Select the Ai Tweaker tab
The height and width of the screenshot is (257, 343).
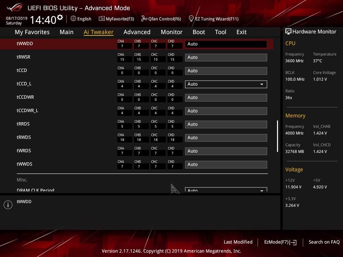pyautogui.click(x=98, y=32)
